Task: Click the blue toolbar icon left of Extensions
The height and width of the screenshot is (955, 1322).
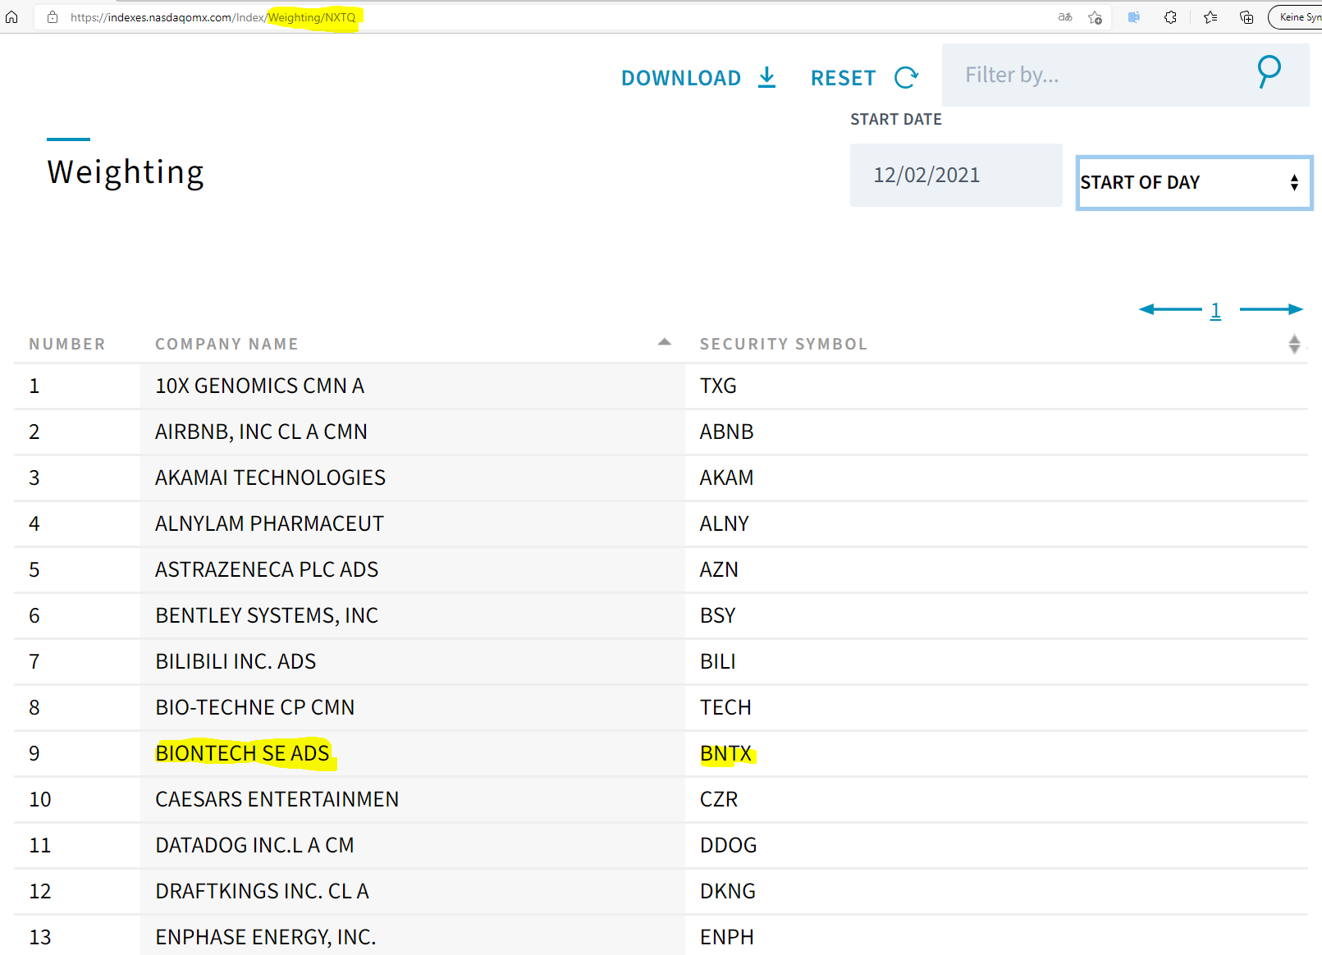Action: tap(1134, 17)
